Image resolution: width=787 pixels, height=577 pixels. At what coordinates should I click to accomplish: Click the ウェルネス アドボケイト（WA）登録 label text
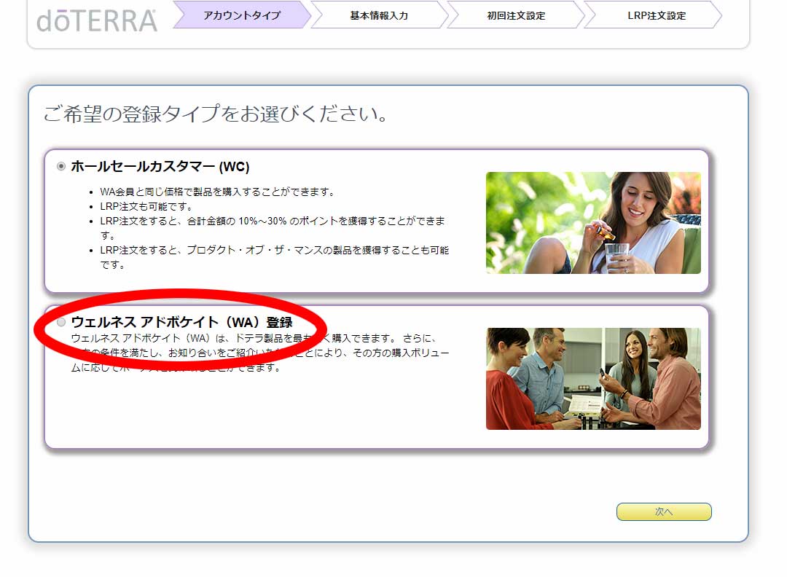click(181, 322)
